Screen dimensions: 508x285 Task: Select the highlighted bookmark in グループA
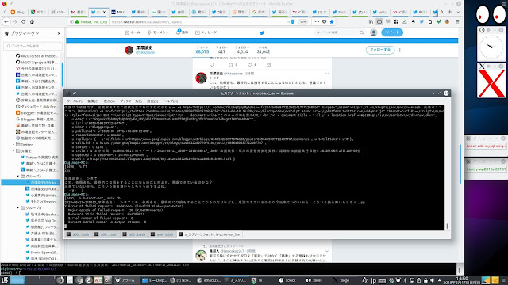click(x=31, y=183)
